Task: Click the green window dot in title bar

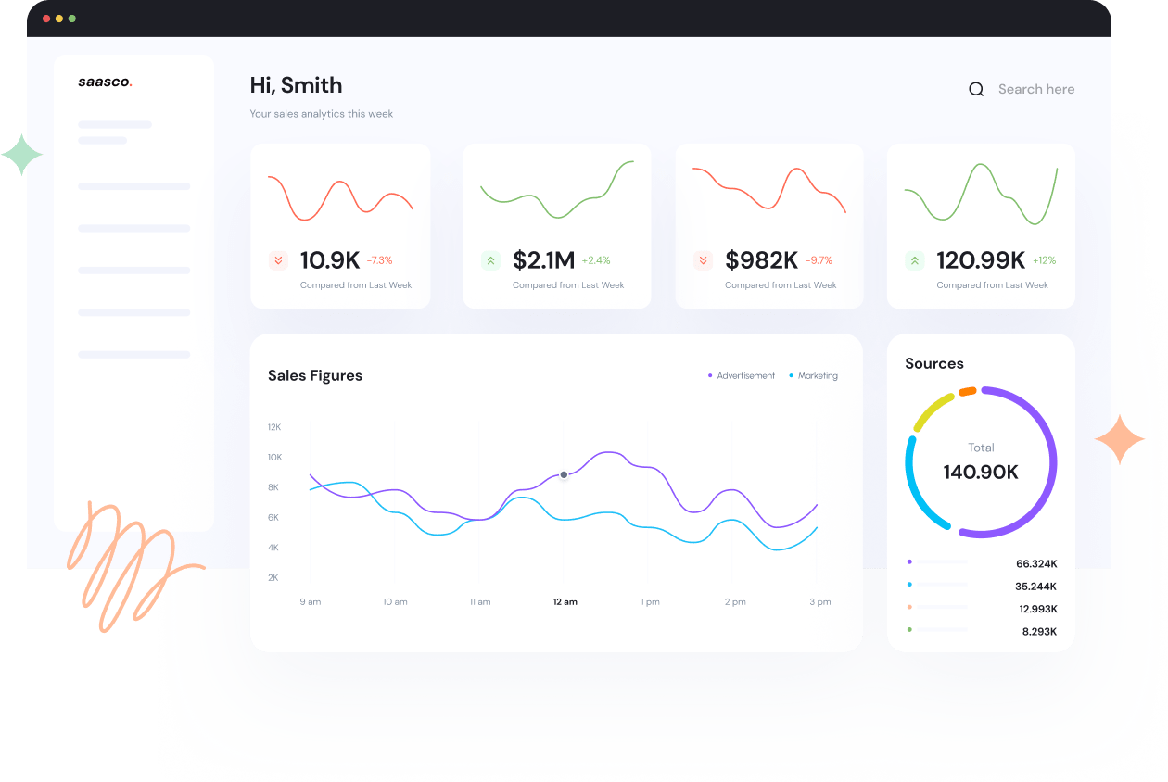Action: 72,19
